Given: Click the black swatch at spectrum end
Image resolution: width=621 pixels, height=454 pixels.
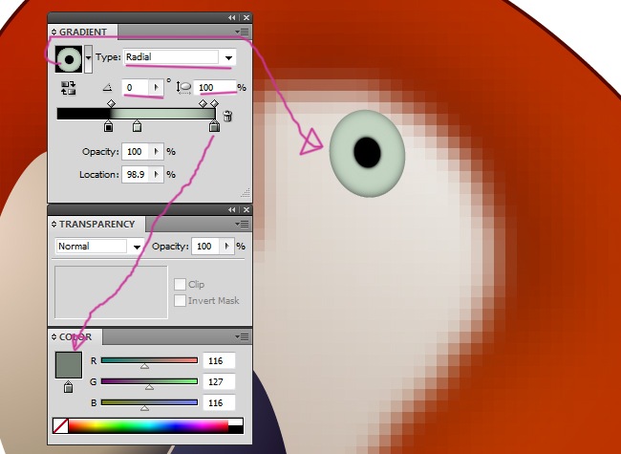Looking at the screenshot, I should coord(236,430).
